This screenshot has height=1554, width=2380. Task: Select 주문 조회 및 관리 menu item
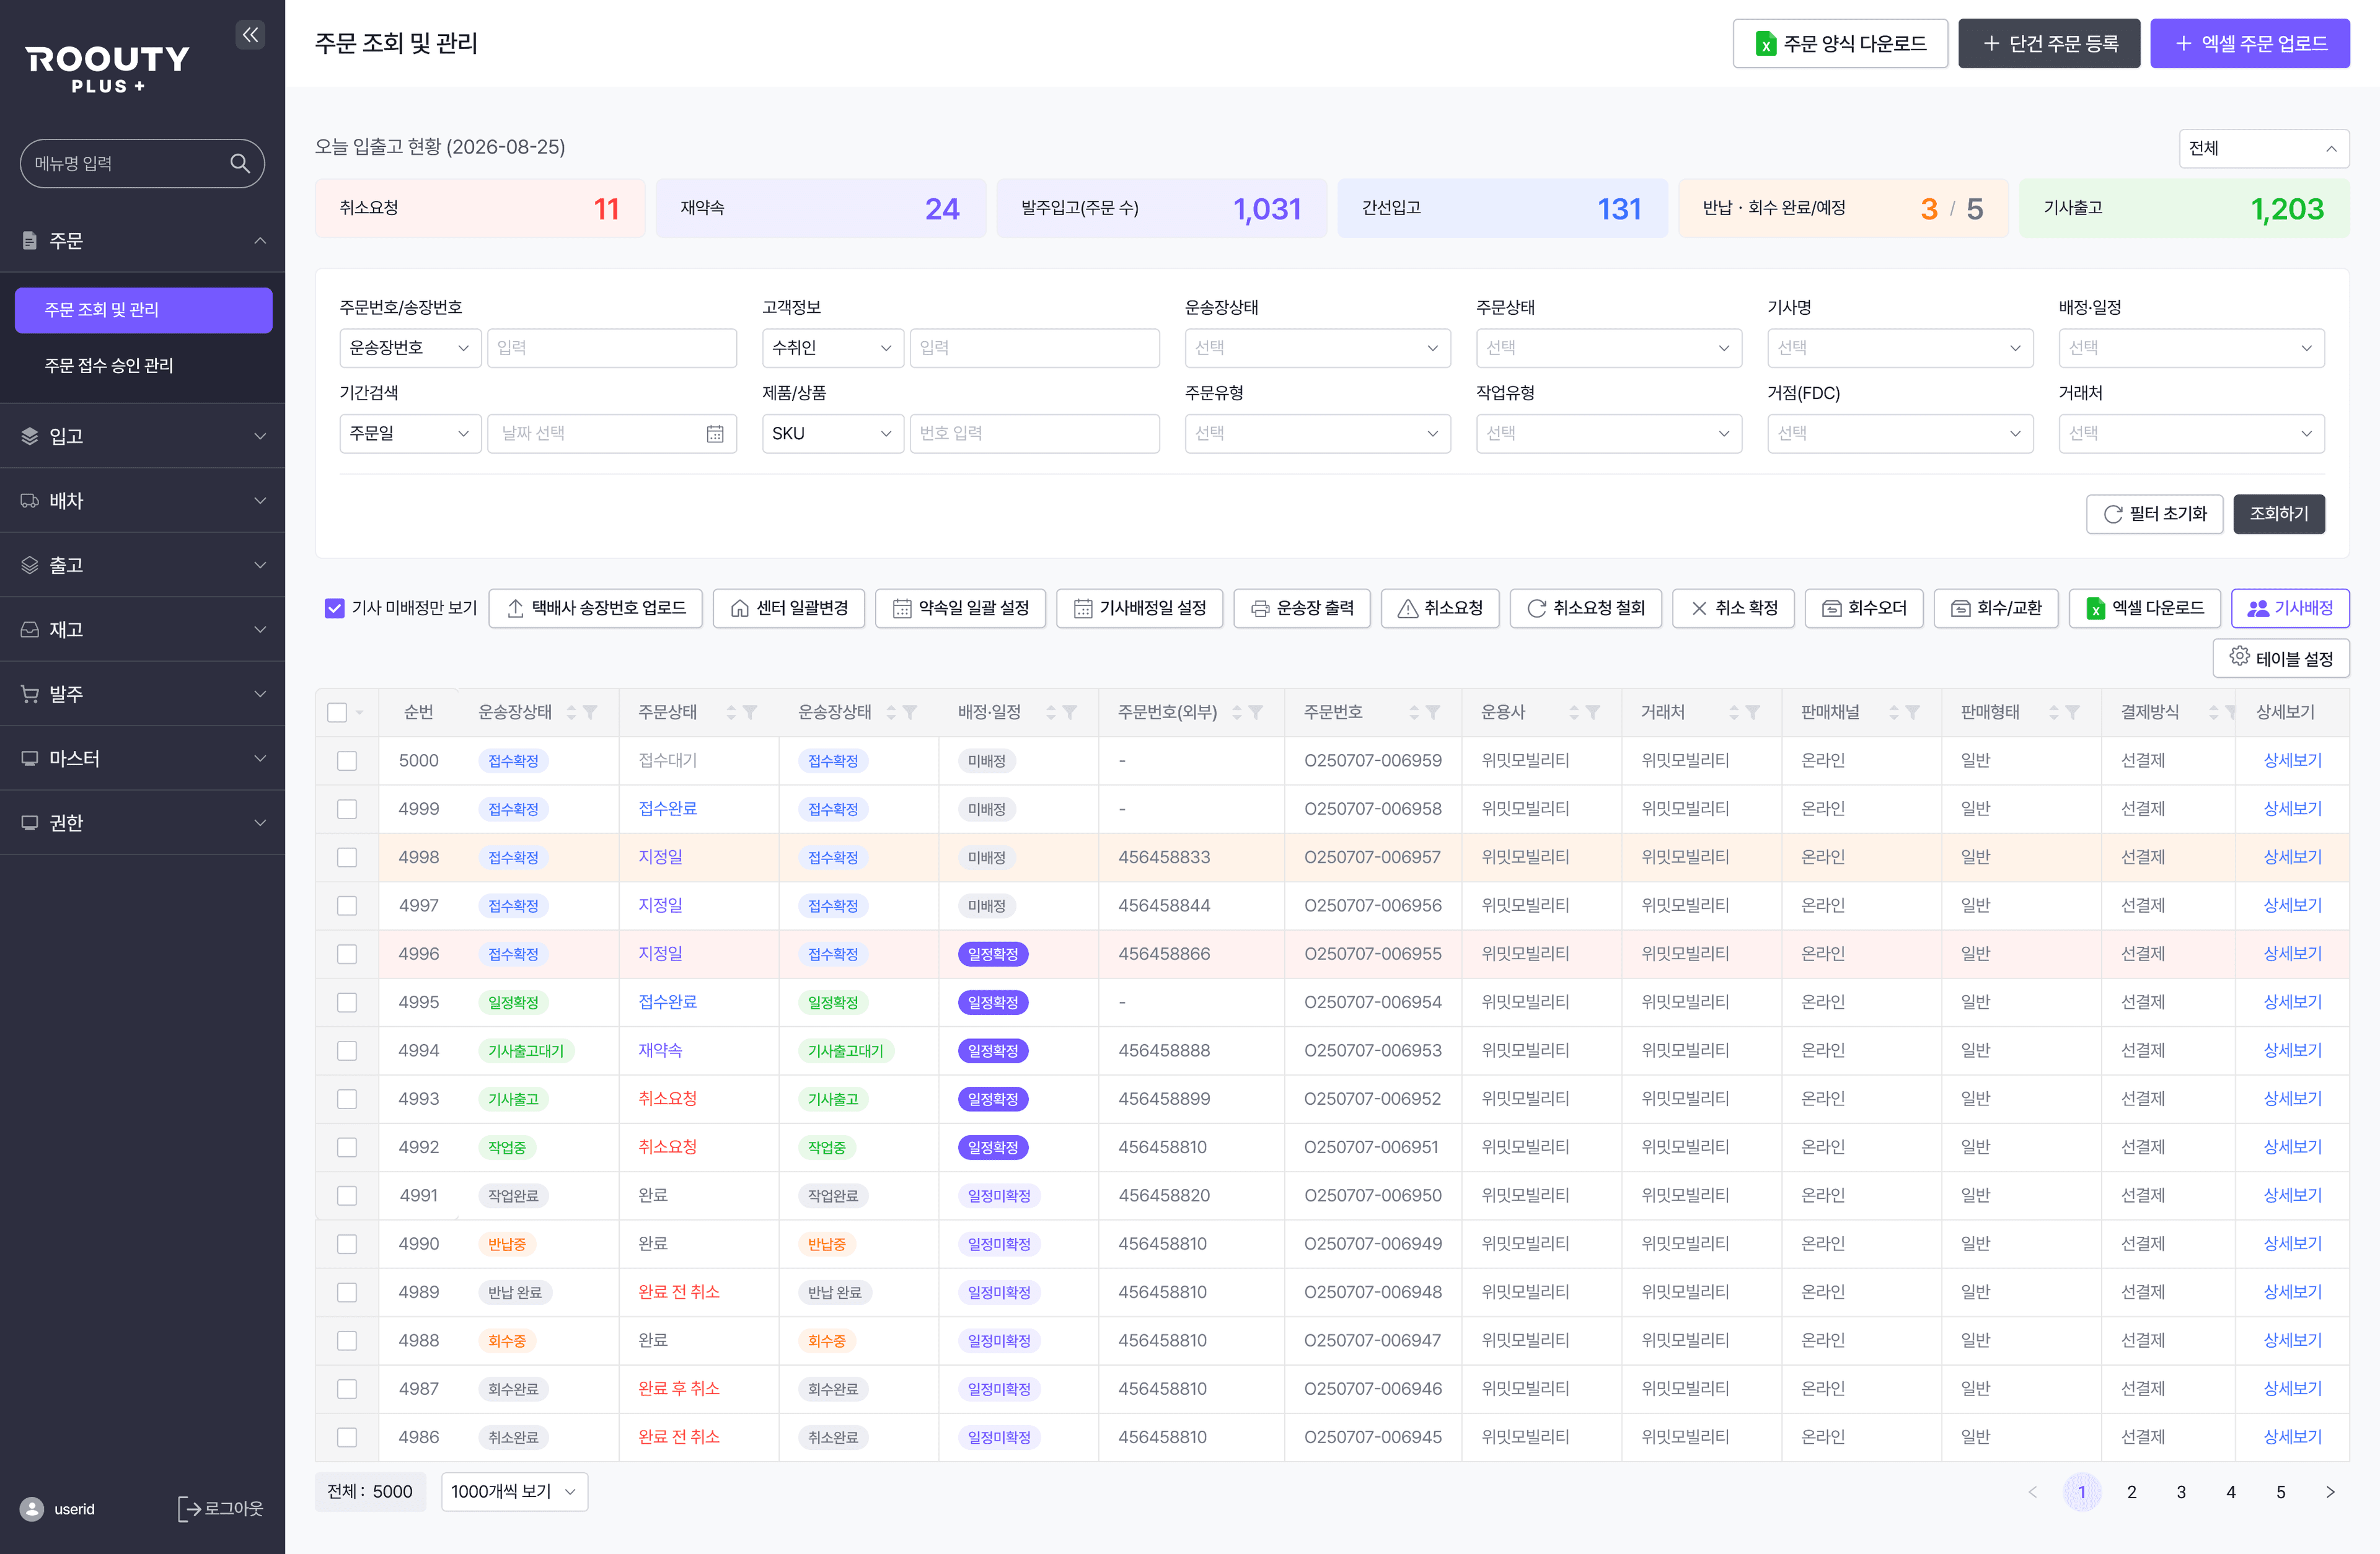[143, 310]
